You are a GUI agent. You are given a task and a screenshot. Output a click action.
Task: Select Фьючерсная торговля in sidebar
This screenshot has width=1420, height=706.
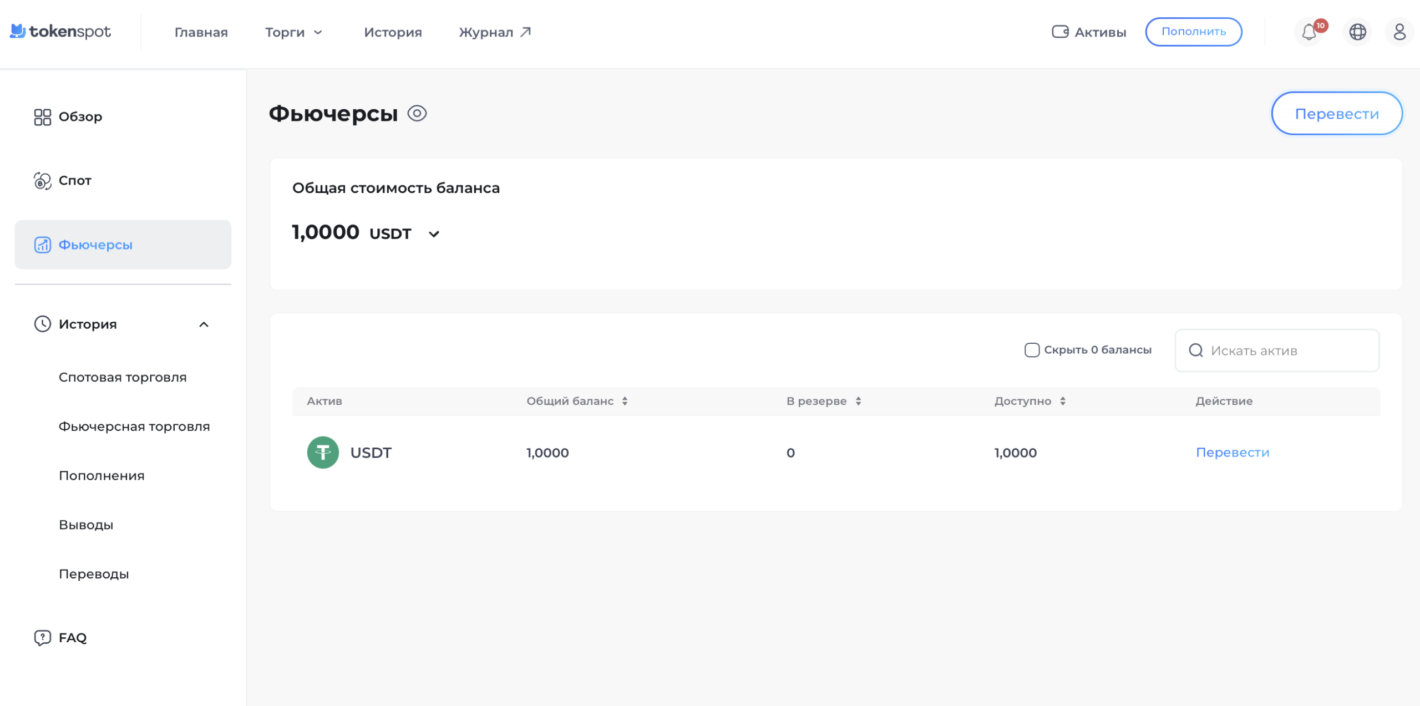(134, 426)
